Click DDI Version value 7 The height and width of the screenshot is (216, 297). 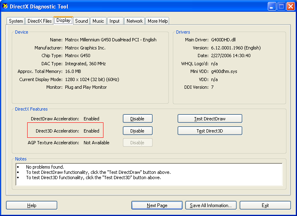[x=212, y=87]
